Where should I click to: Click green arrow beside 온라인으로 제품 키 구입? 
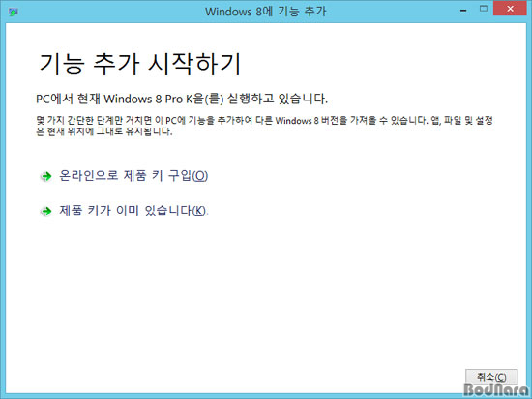coord(46,176)
